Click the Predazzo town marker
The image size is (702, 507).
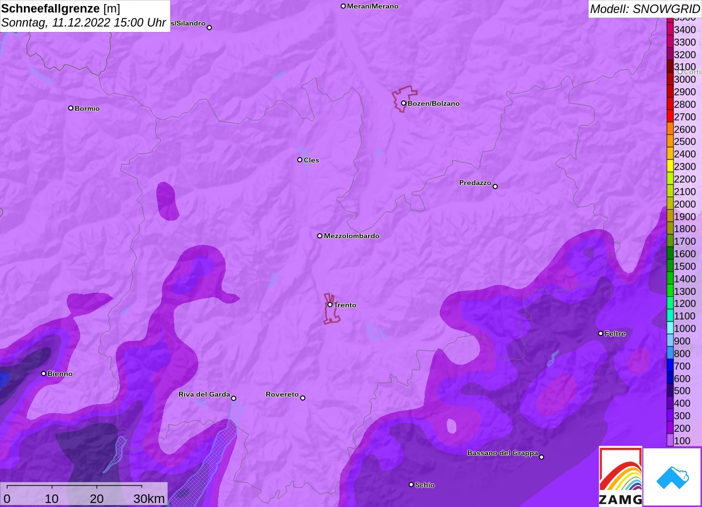(495, 187)
